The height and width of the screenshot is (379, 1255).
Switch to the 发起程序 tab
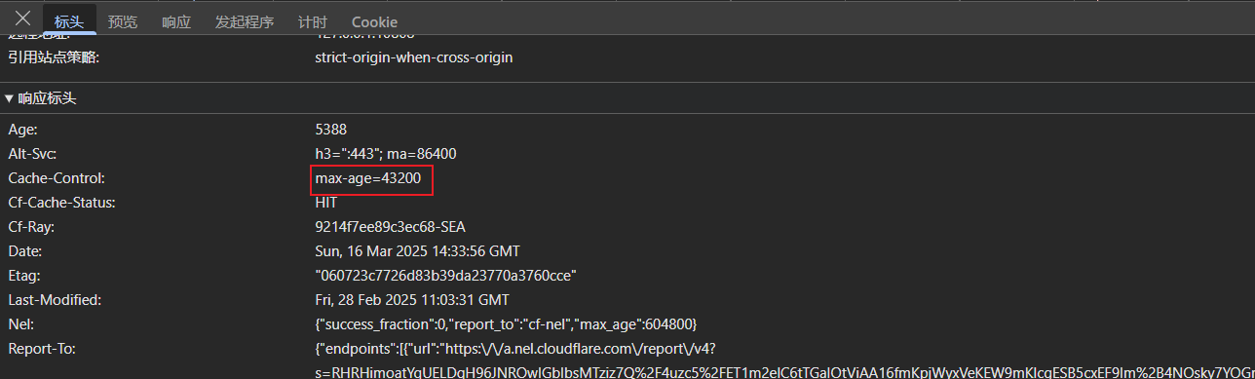(245, 21)
